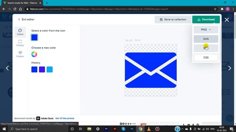Open the Chrome profile avatar
The height and width of the screenshot is (132, 236).
(x=228, y=9)
